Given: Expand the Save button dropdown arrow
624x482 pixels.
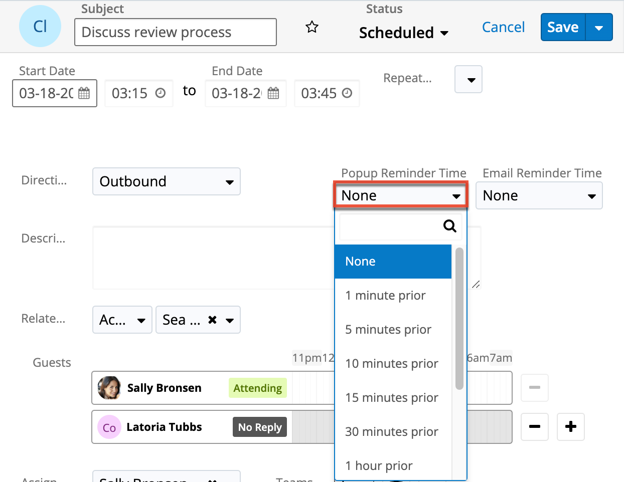Looking at the screenshot, I should pos(599,28).
